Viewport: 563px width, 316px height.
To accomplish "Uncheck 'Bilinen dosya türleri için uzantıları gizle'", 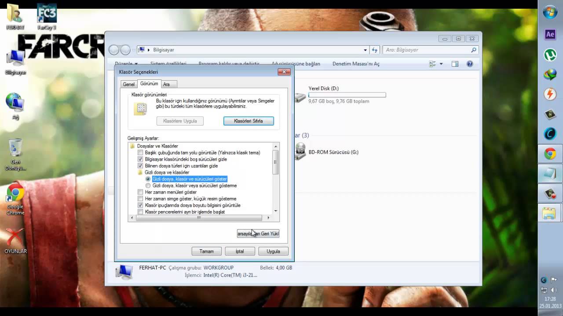I will (x=140, y=165).
